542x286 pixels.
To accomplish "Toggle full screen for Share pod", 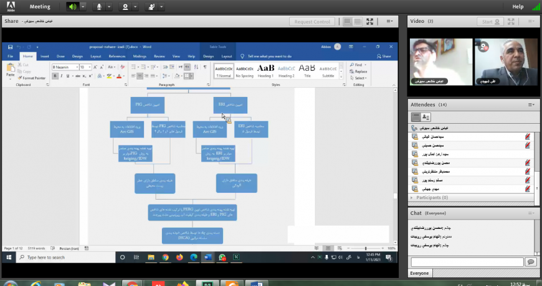I will coord(370,21).
